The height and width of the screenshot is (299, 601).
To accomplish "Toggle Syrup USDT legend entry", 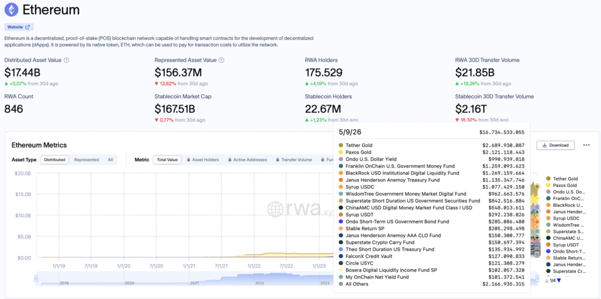I will 563,244.
